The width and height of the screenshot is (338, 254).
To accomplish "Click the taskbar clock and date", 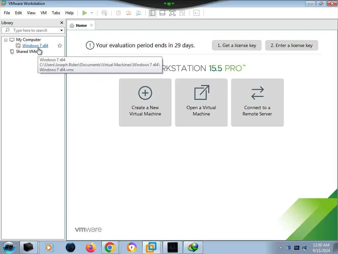I will tap(321, 248).
